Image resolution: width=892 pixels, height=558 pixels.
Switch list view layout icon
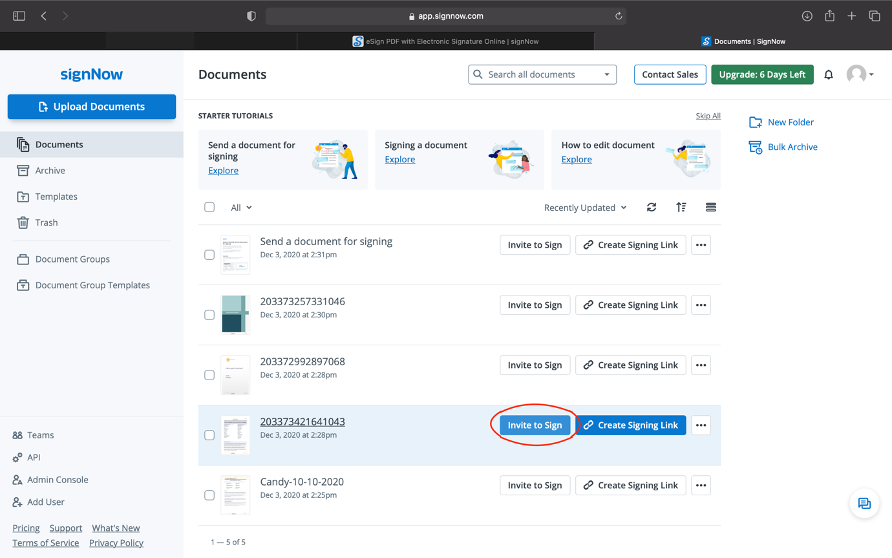pos(711,208)
